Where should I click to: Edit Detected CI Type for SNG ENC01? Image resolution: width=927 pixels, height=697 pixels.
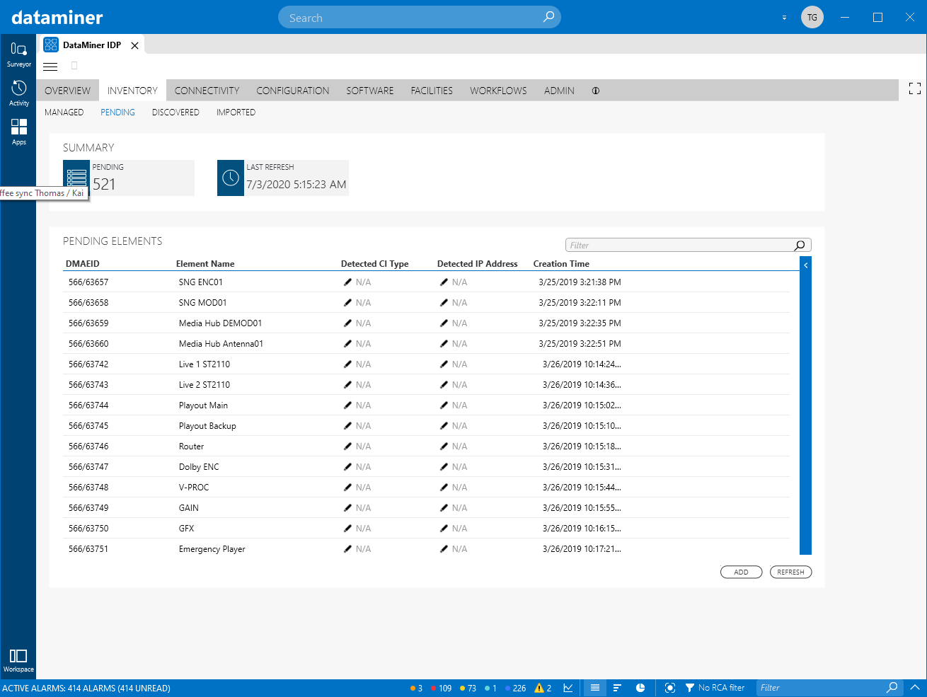[347, 282]
